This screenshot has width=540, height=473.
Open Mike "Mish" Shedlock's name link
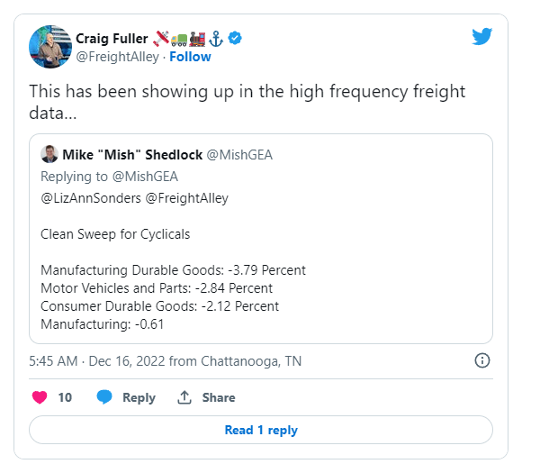(132, 154)
